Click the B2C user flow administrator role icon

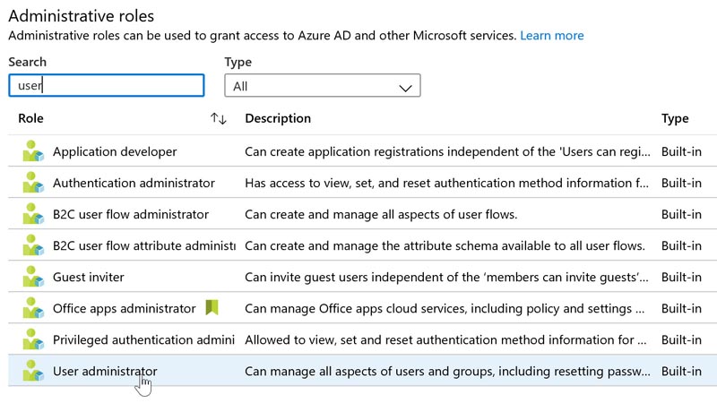[33, 214]
